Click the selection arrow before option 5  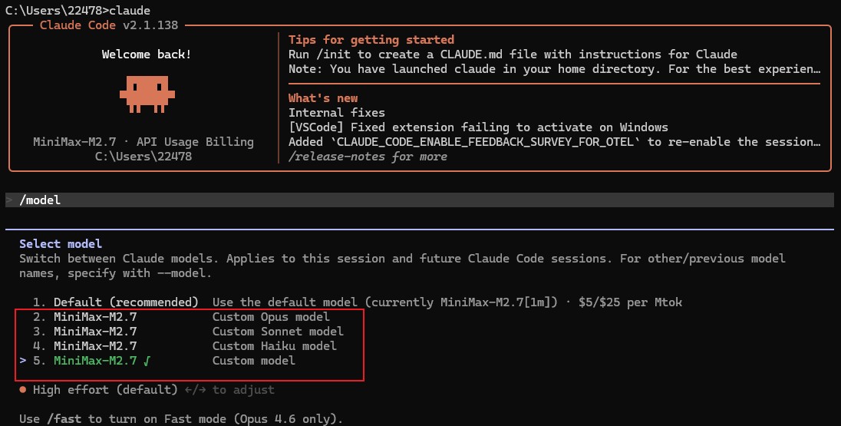point(22,361)
